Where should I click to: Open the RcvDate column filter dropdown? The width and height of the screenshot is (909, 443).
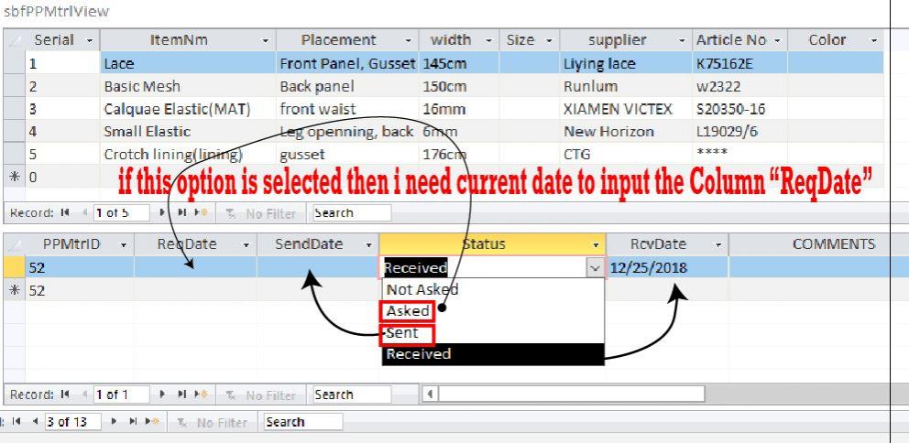tap(718, 245)
